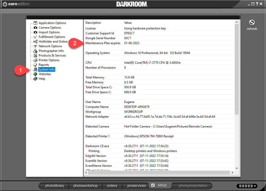266x191 pixels.
Task: Click the System Info computer icon
Action: (x=35, y=69)
